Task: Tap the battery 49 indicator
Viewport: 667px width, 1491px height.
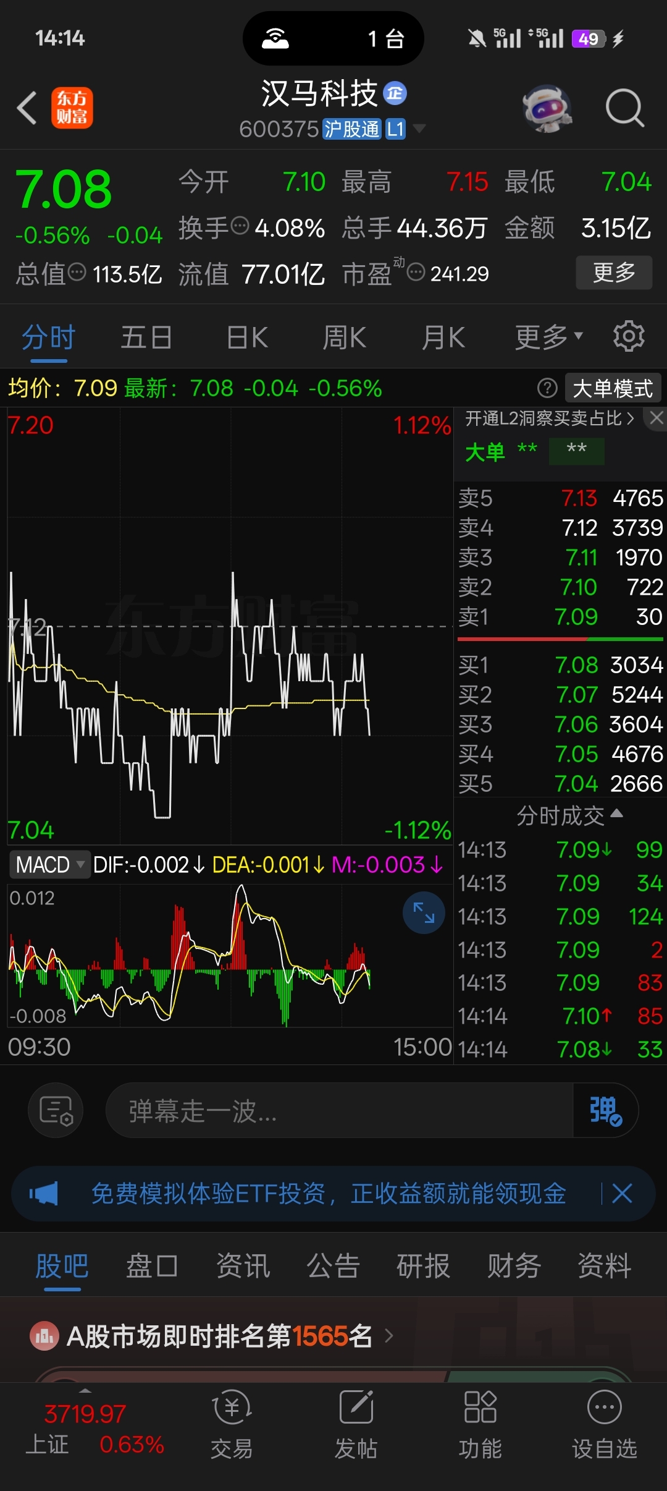Action: [589, 39]
